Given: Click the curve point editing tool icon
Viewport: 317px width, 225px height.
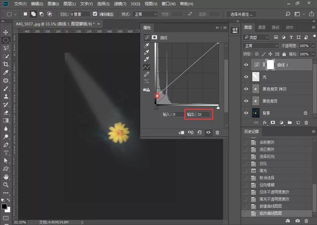Looking at the screenshot, I should (147, 67).
